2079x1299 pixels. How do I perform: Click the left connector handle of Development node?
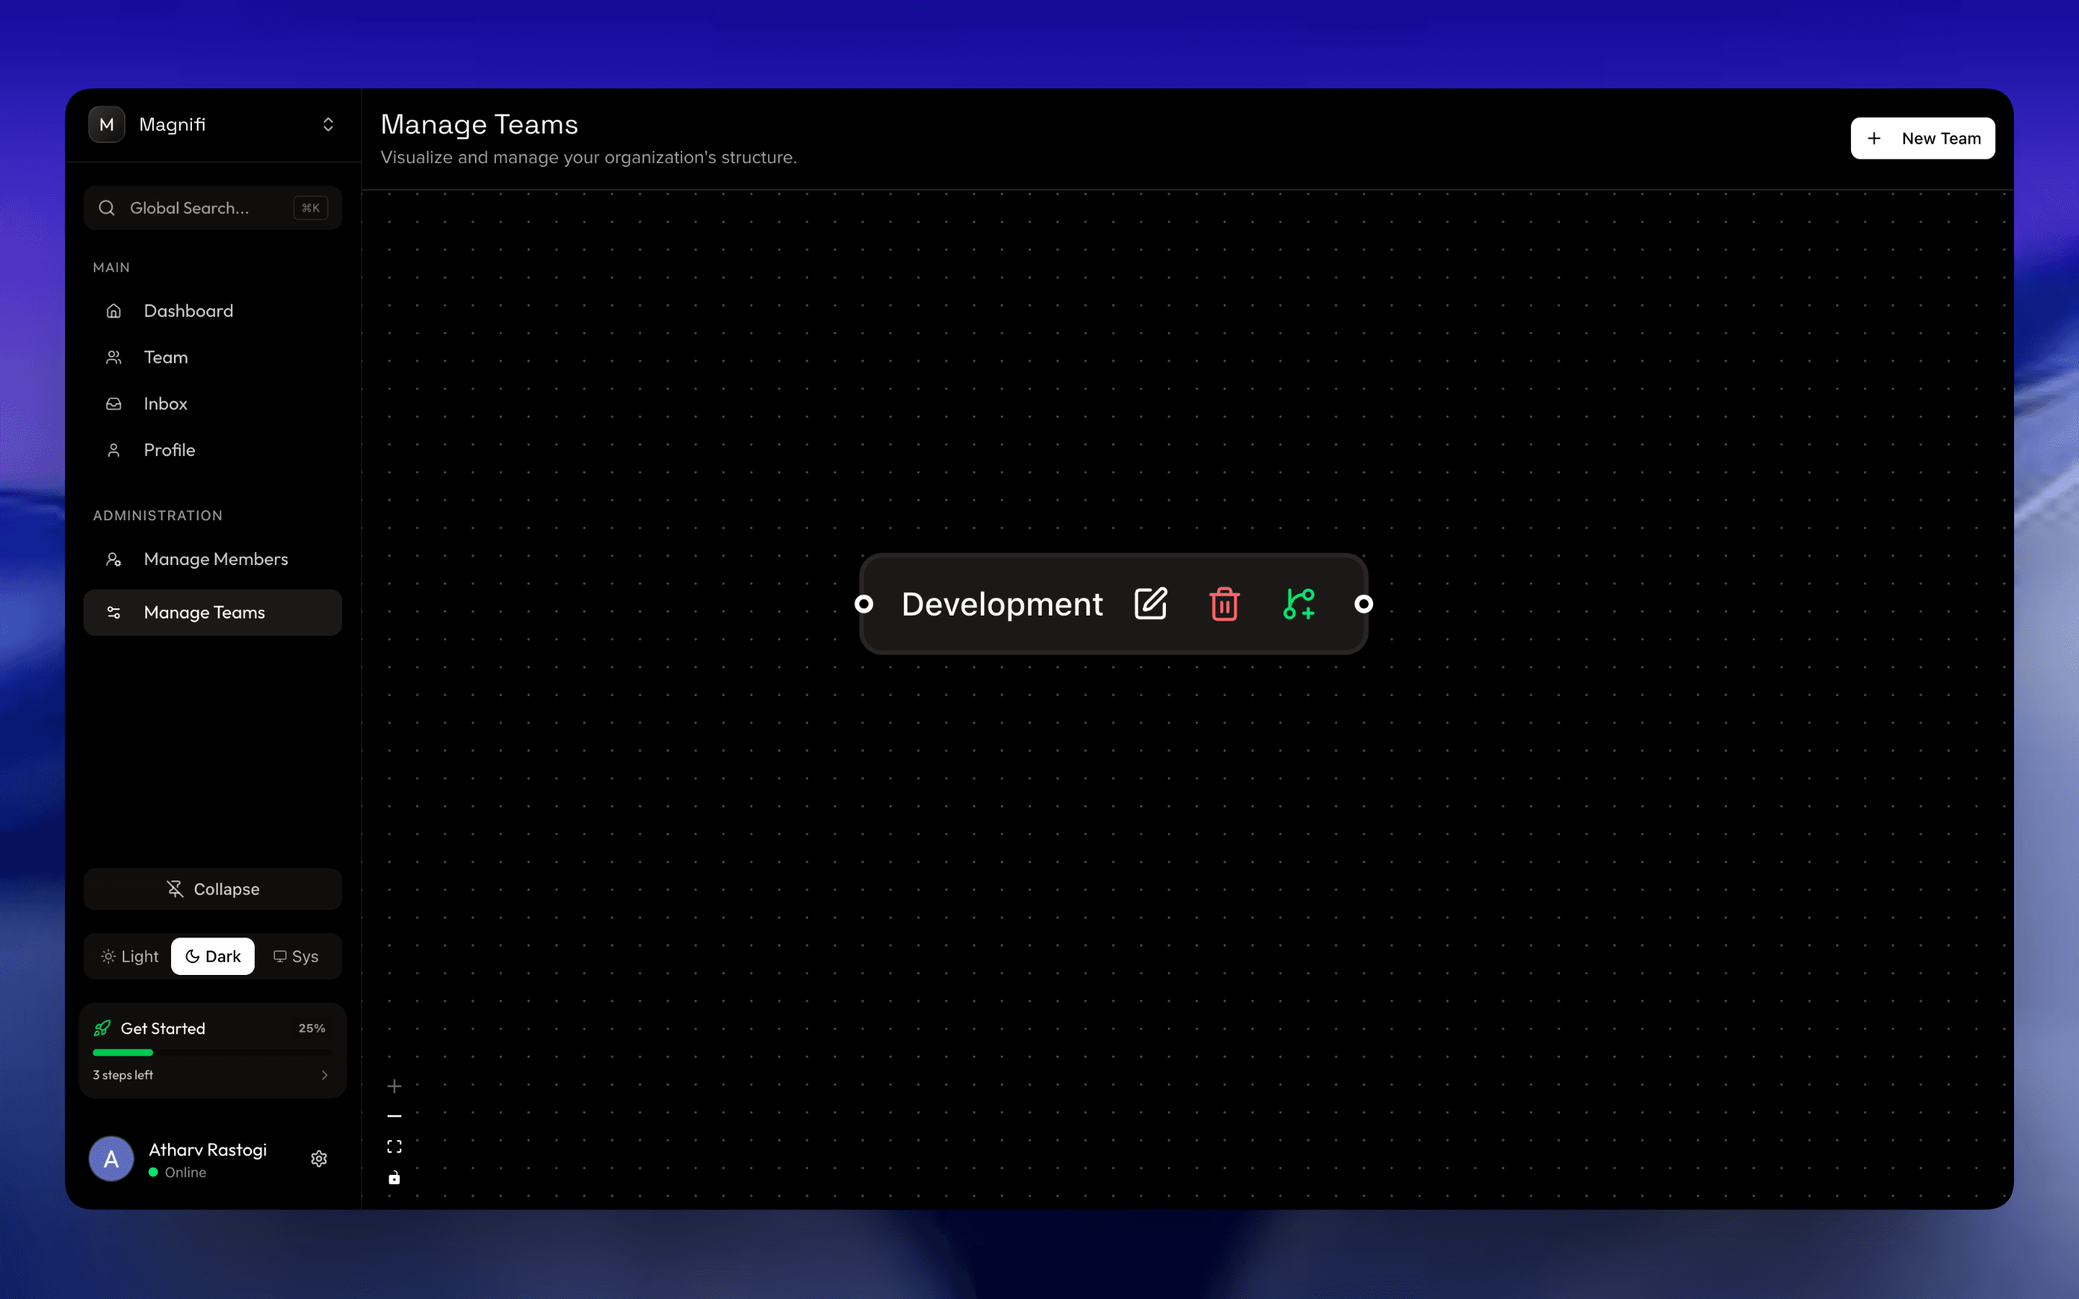pos(864,604)
